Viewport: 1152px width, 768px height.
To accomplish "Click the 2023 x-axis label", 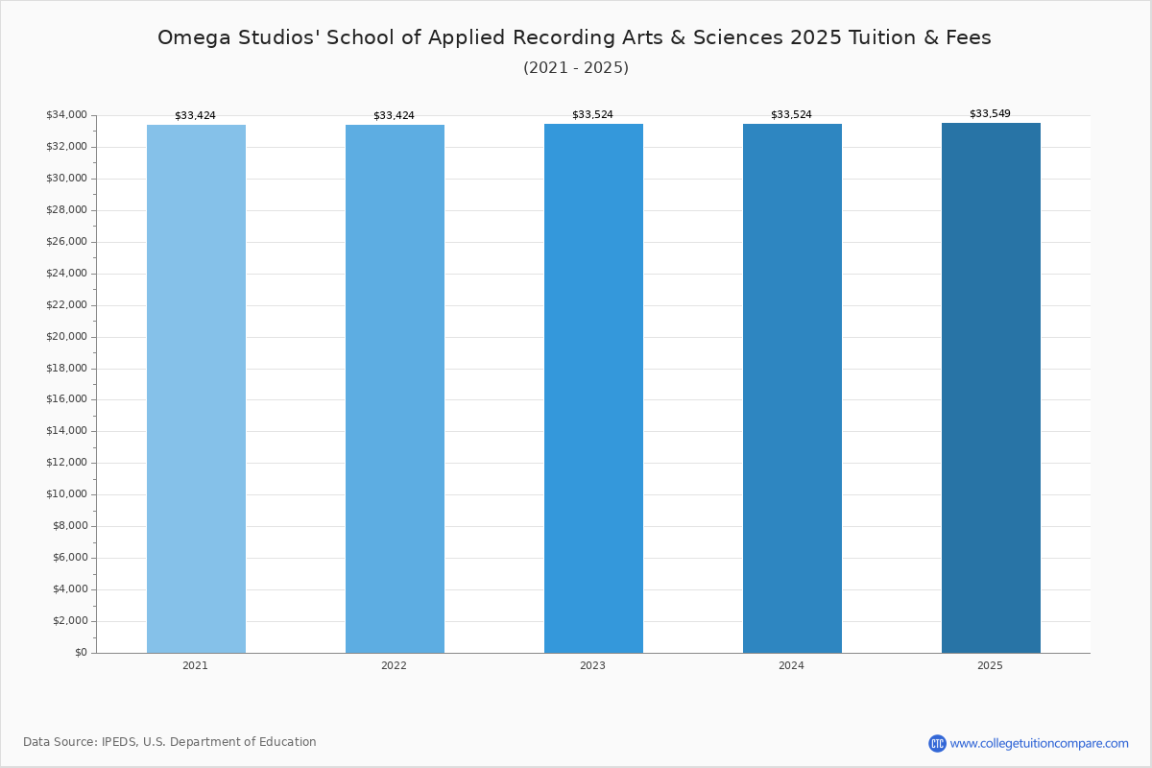I will click(x=592, y=665).
